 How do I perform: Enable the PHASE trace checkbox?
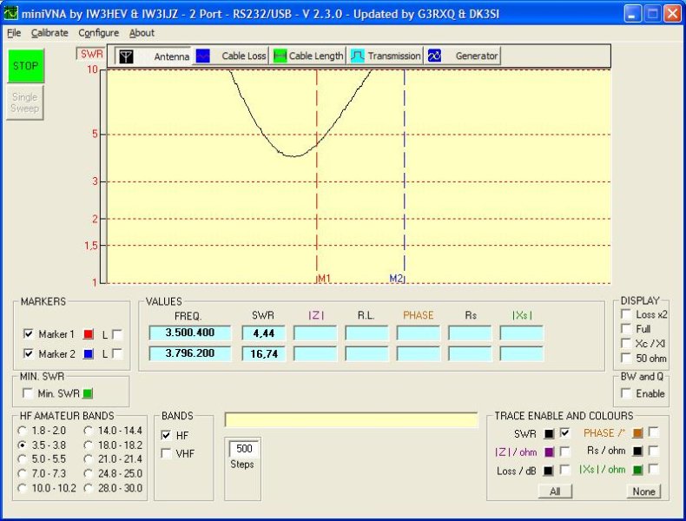[x=654, y=432]
